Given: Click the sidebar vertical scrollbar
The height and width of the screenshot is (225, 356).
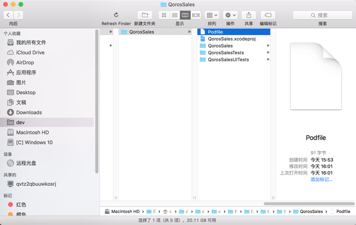Looking at the screenshot, I should click(97, 102).
